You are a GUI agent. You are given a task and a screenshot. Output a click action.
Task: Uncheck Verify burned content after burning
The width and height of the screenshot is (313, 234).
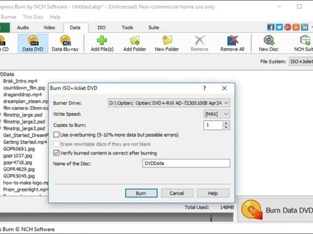coord(56,153)
